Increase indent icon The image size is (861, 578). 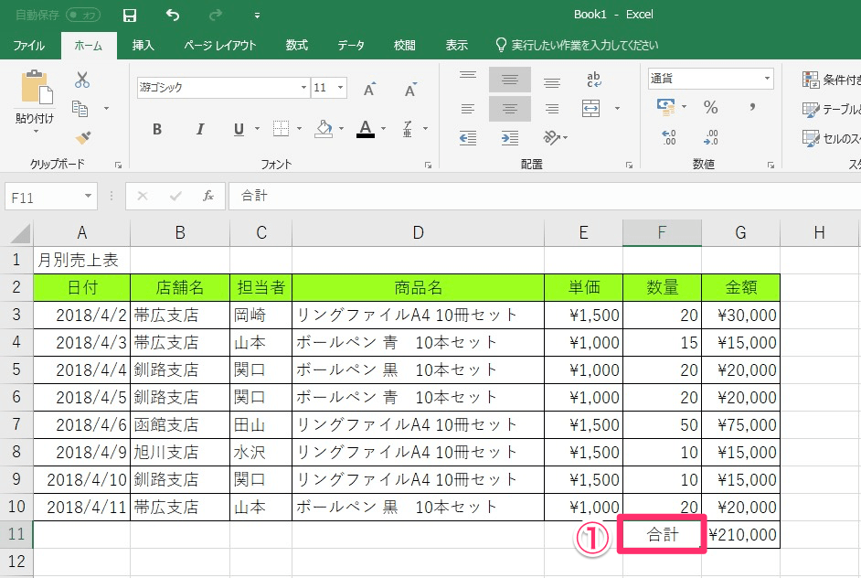[x=510, y=138]
